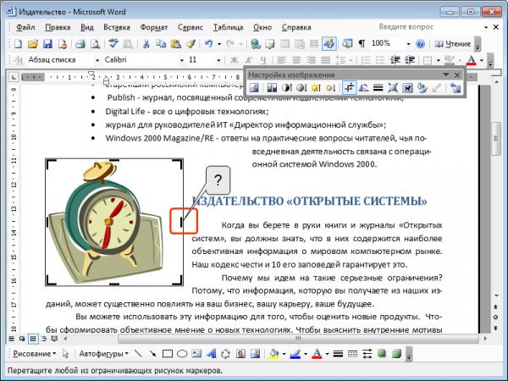508x381 pixels.
Task: Open the font size 11 dropdown
Action: 218,60
